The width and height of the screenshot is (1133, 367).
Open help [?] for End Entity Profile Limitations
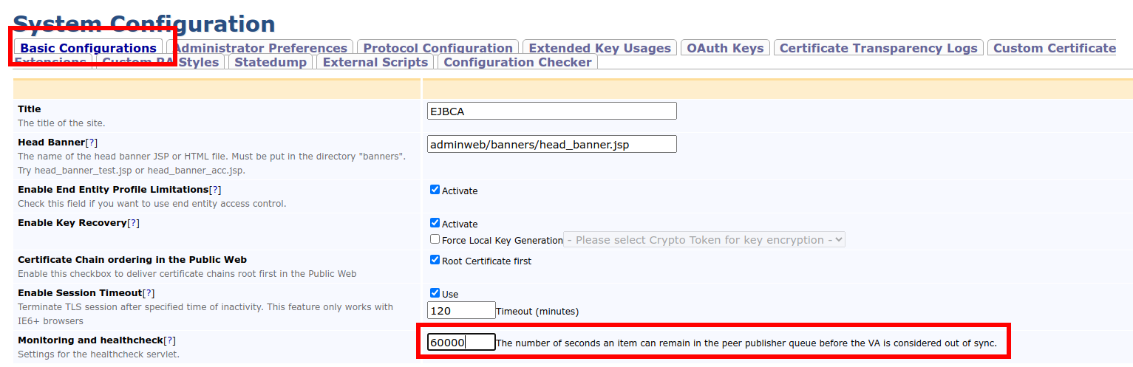(215, 190)
